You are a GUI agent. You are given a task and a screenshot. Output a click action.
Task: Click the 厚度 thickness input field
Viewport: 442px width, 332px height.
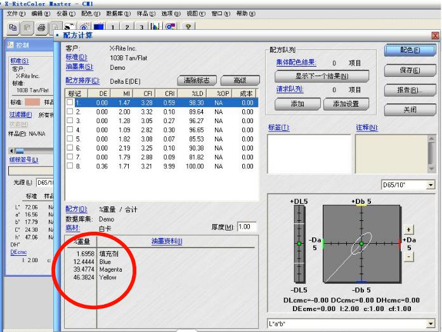pyautogui.click(x=247, y=227)
